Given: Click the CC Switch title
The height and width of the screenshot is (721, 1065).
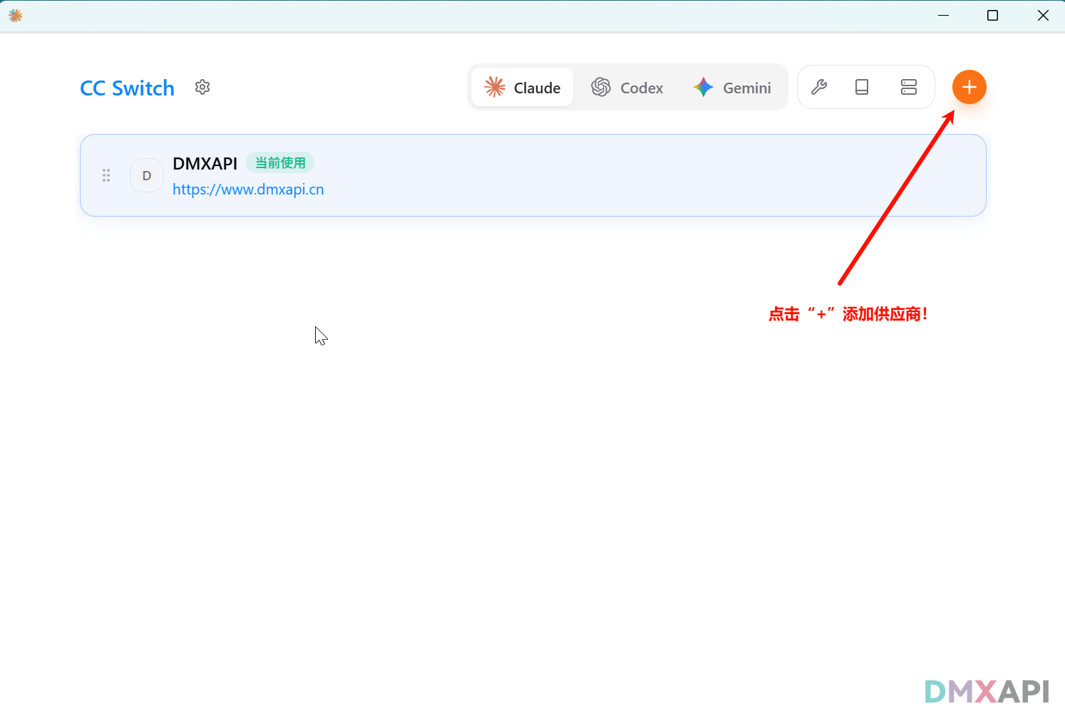Looking at the screenshot, I should point(127,88).
